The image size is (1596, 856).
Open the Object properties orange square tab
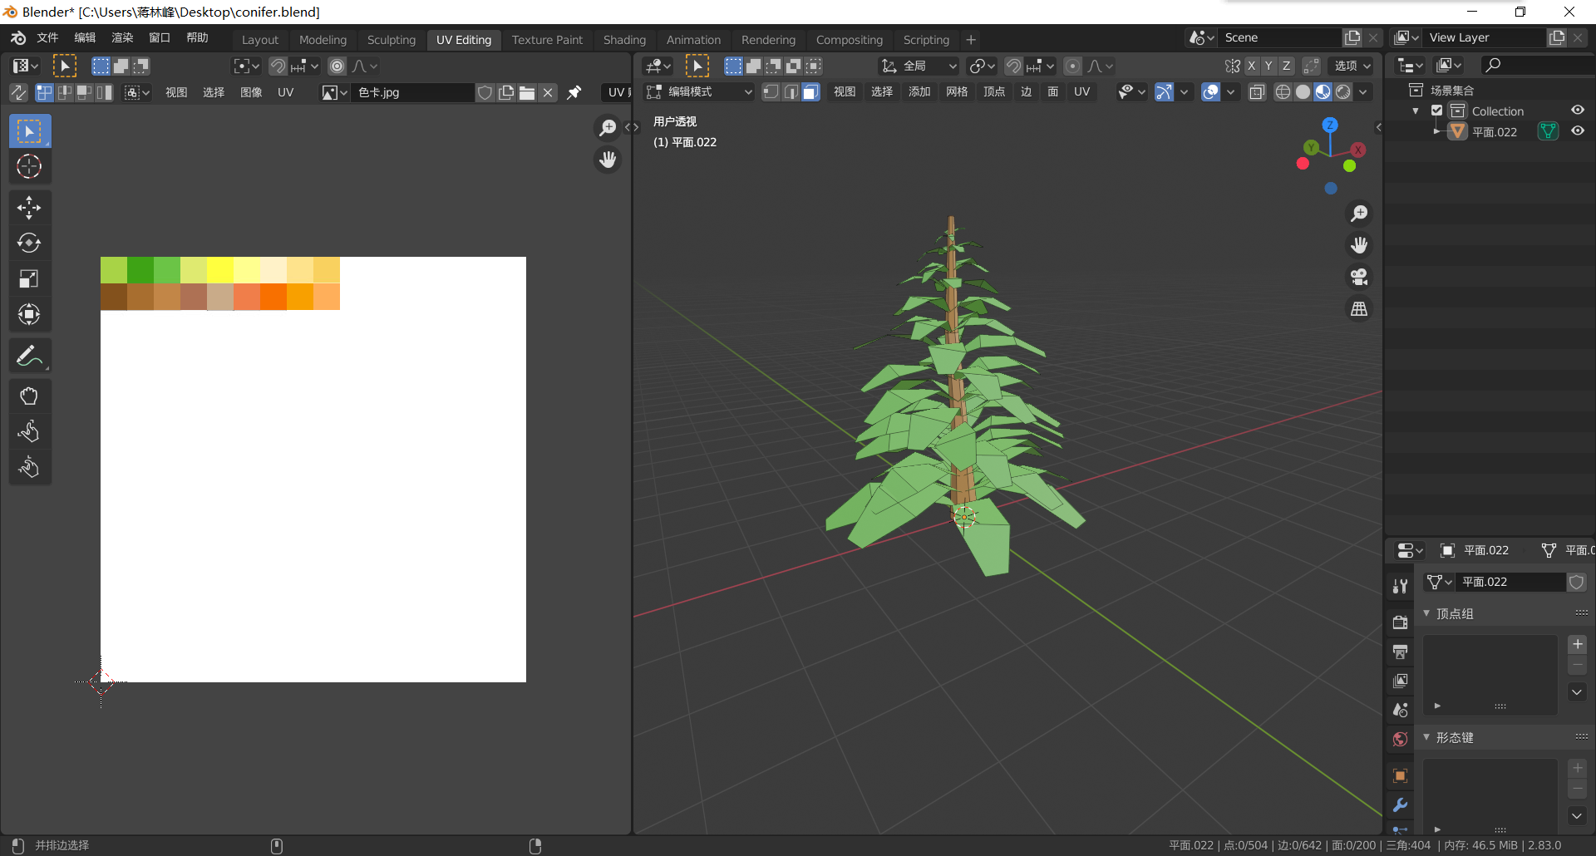tap(1401, 775)
